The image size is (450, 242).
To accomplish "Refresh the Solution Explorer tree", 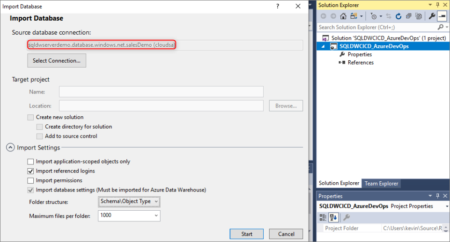I will pos(398,16).
